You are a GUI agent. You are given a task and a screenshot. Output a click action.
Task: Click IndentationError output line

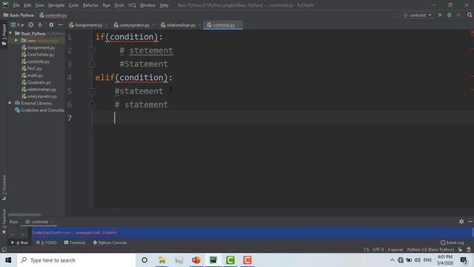coord(74,233)
